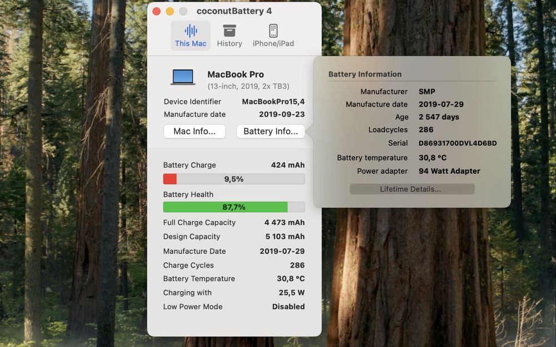This screenshot has height=347, width=556.
Task: Click the 94 Watt Adapter value
Action: point(449,172)
